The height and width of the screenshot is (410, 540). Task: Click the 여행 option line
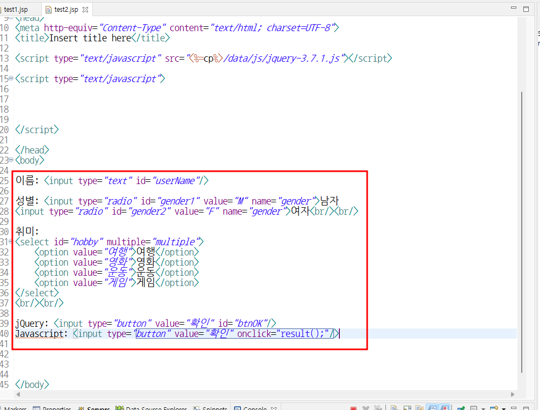click(x=116, y=252)
